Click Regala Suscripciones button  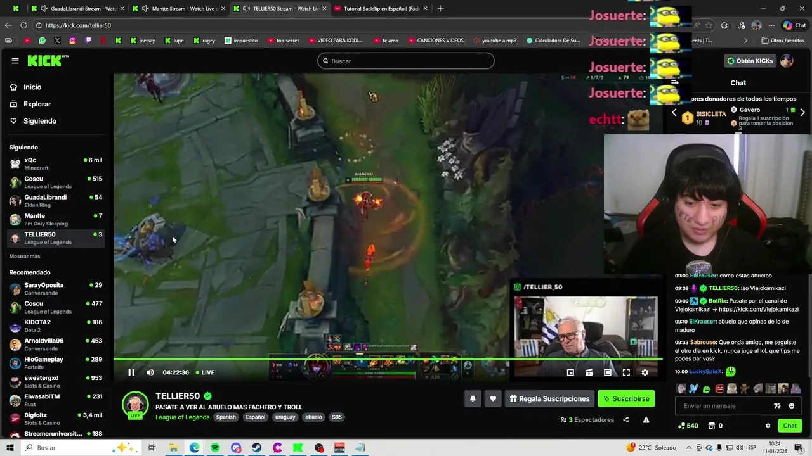pos(549,398)
